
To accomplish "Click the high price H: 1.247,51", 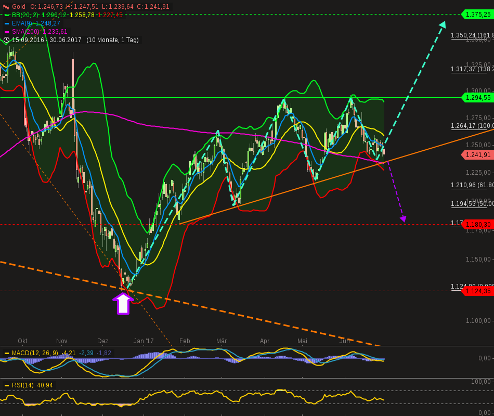I will pyautogui.click(x=82, y=7).
